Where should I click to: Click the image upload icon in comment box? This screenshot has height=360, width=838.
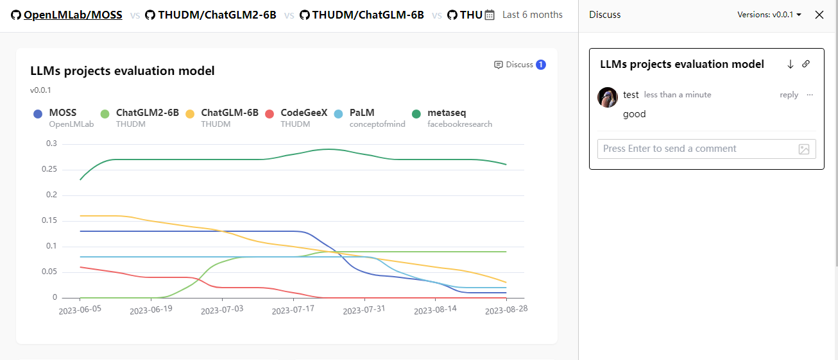[x=804, y=149]
